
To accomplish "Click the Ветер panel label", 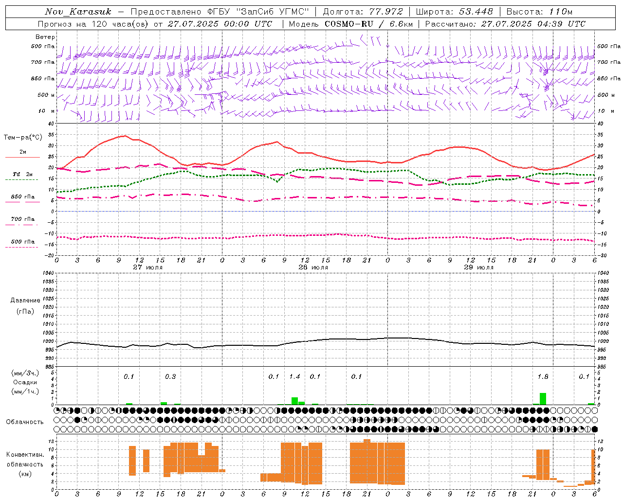I will pos(45,37).
